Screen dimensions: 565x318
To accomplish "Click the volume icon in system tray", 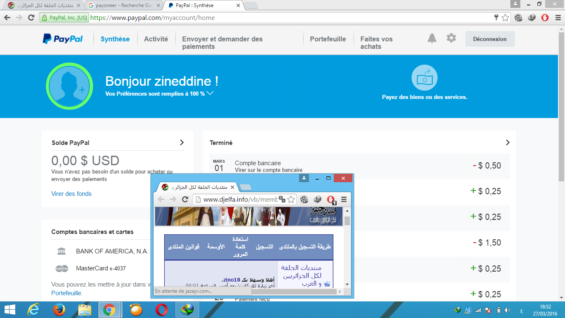I will click(508, 310).
